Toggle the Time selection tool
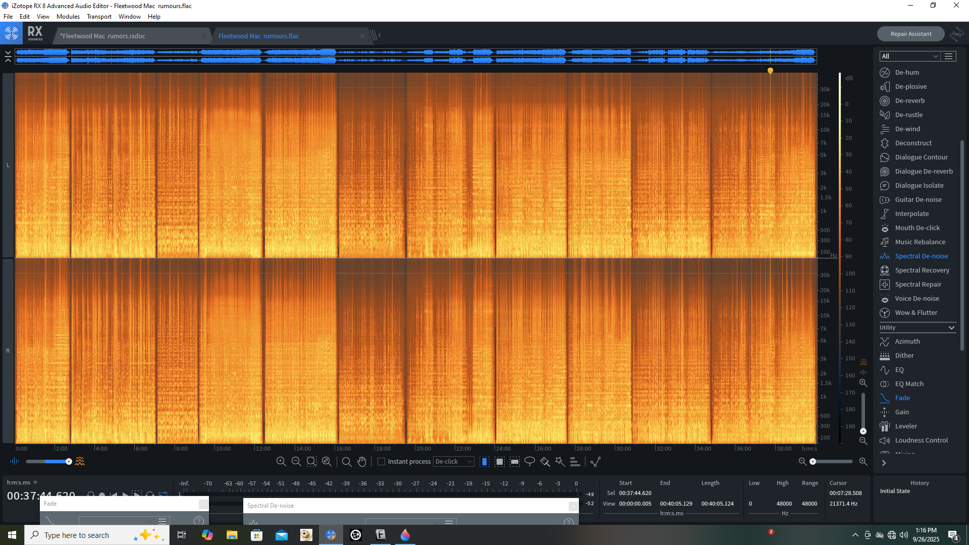Viewport: 969px width, 545px height. click(484, 461)
